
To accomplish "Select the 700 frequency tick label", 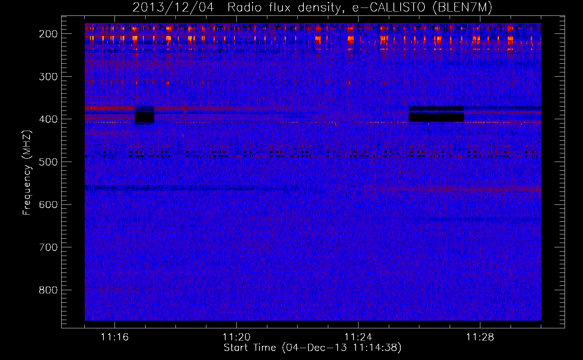I will point(48,247).
